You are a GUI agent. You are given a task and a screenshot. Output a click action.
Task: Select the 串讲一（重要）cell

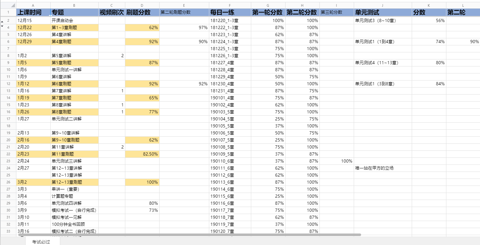click(74, 189)
